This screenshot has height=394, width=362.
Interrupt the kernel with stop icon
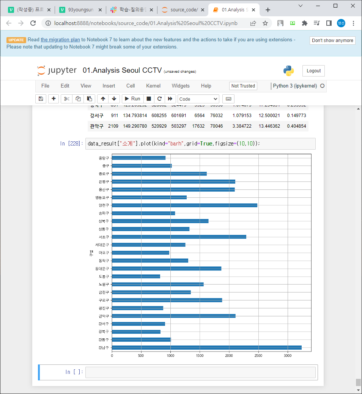[149, 99]
